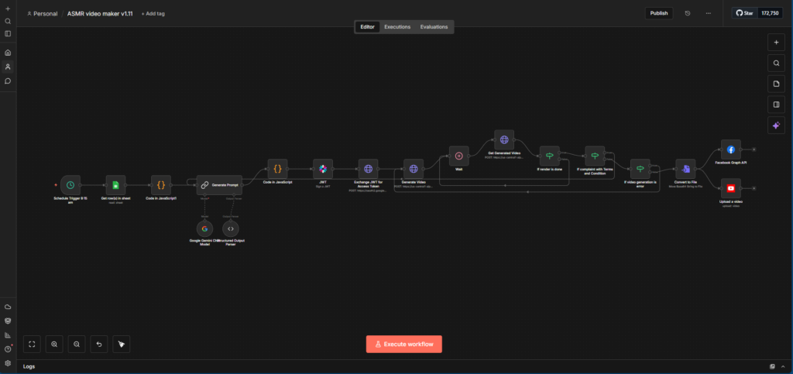The image size is (793, 374).
Task: Open the Upload a video YouTube node
Action: click(731, 188)
